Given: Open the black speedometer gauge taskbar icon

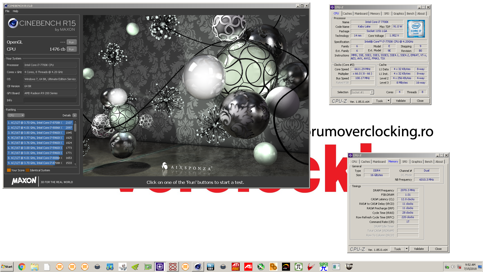Looking at the screenshot, I should point(286,267).
